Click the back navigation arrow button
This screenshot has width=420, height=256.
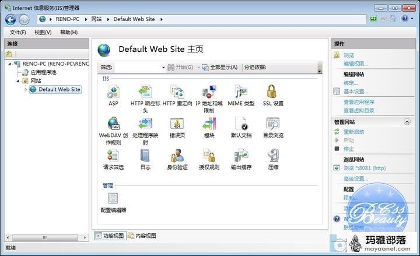(x=10, y=19)
